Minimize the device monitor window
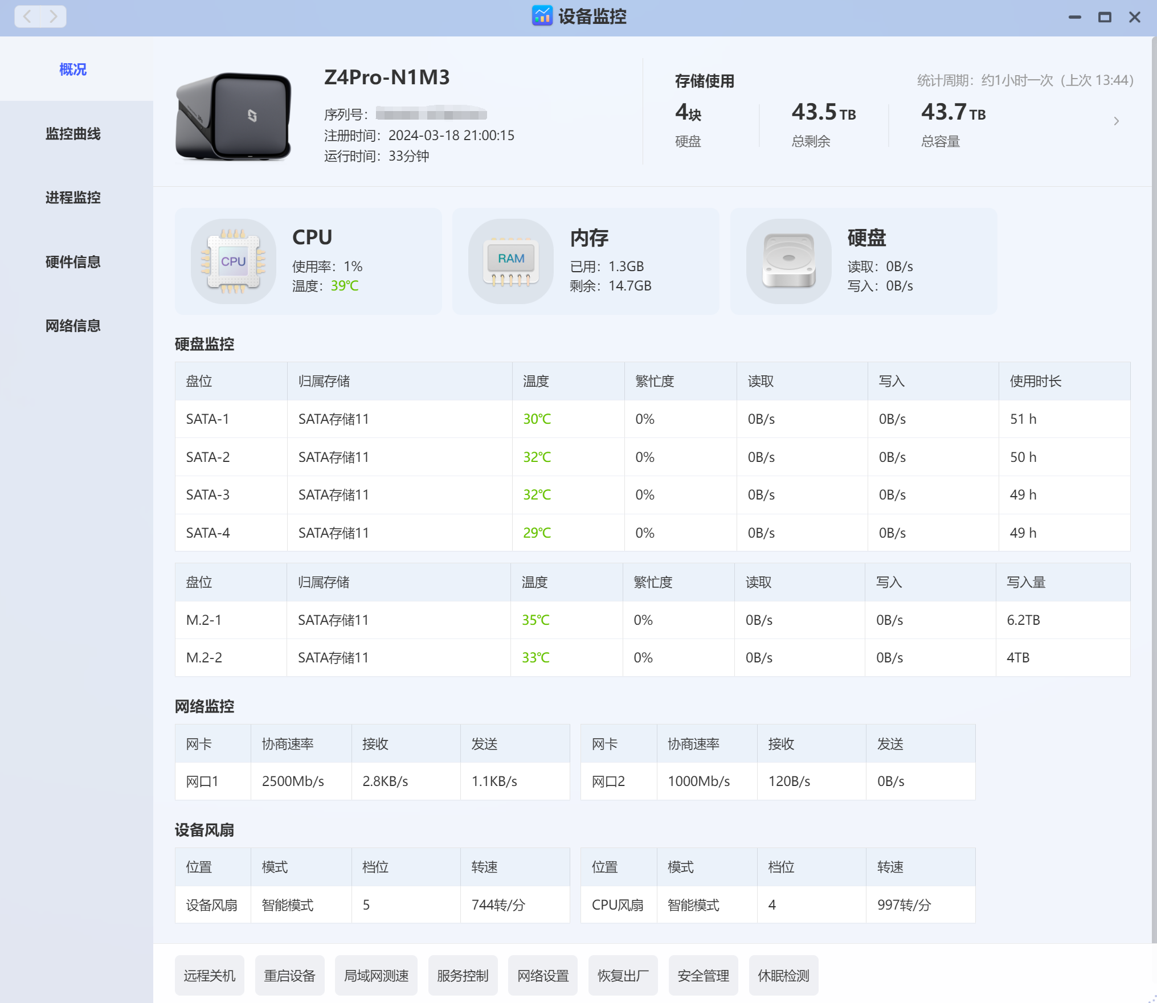1157x1003 pixels. point(1074,17)
